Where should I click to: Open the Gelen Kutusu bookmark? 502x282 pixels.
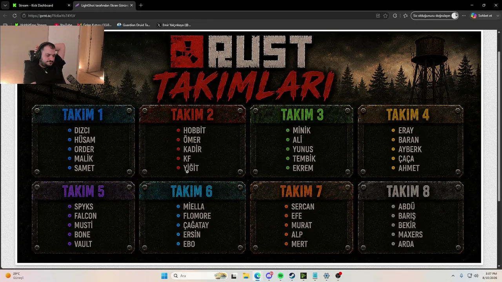(x=95, y=25)
